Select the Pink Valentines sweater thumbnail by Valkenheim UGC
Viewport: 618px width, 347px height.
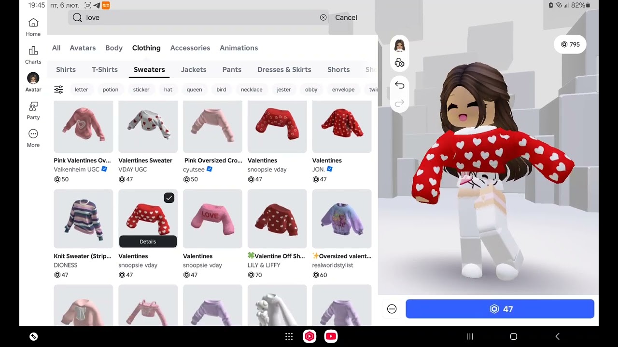(84, 127)
